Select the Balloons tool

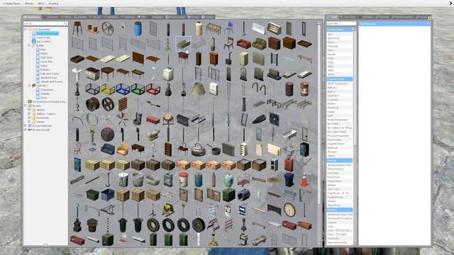pyautogui.click(x=339, y=88)
